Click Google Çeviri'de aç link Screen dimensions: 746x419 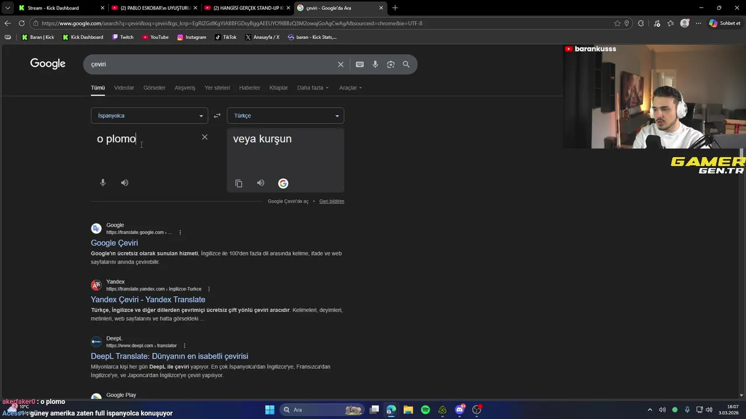288,201
